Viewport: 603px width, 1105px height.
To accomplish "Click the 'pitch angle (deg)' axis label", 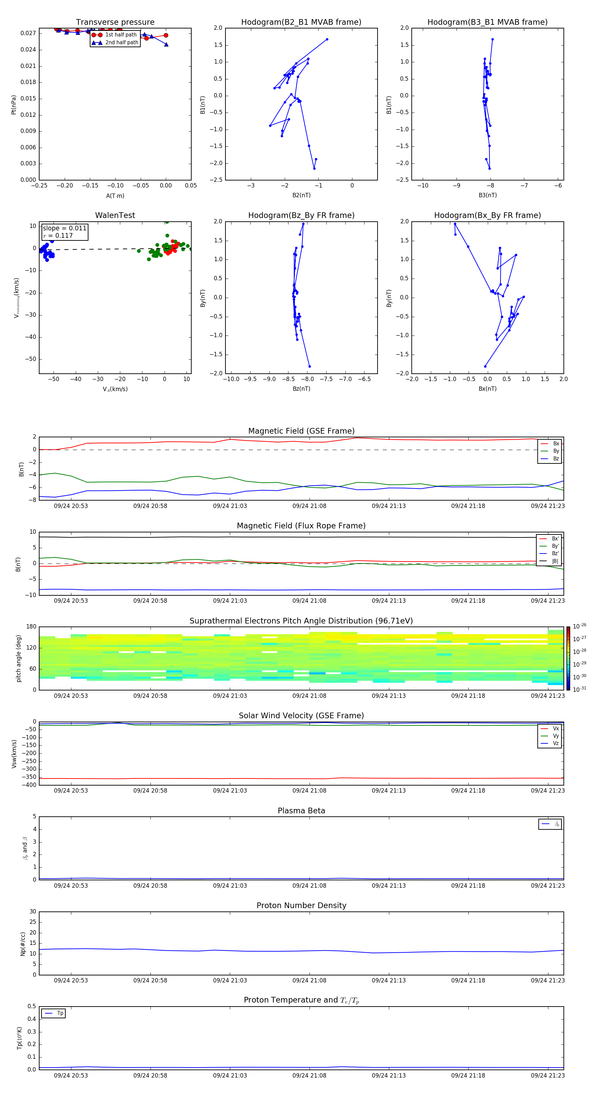I will pos(18,658).
